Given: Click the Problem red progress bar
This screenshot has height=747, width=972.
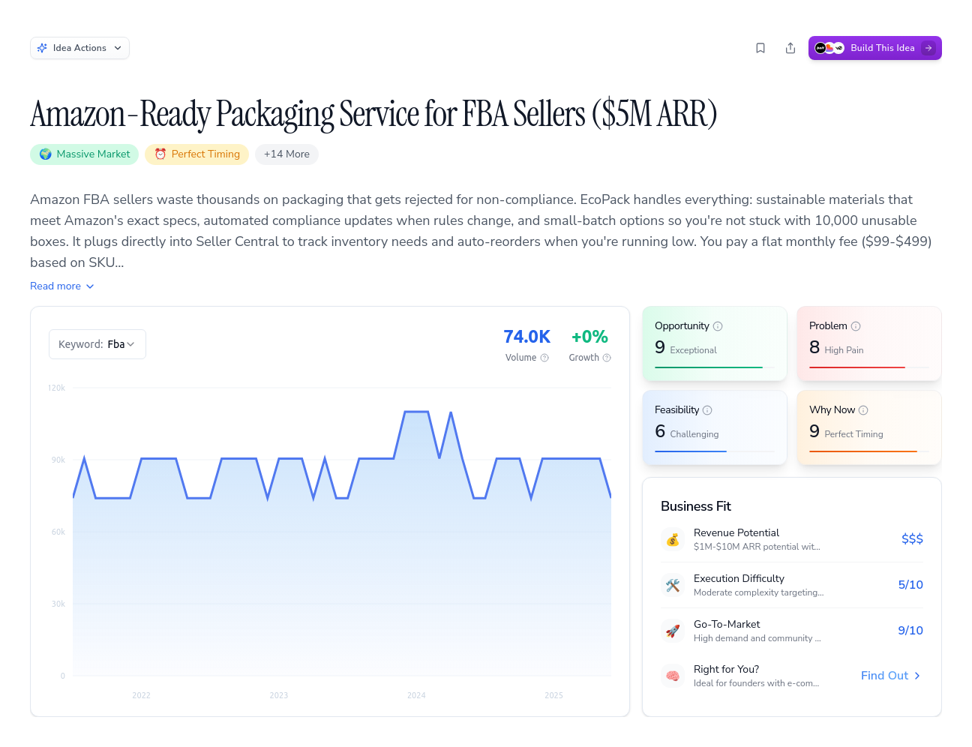Looking at the screenshot, I should point(857,367).
